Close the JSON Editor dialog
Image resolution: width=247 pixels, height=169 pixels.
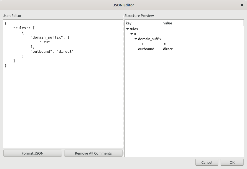[242, 5]
